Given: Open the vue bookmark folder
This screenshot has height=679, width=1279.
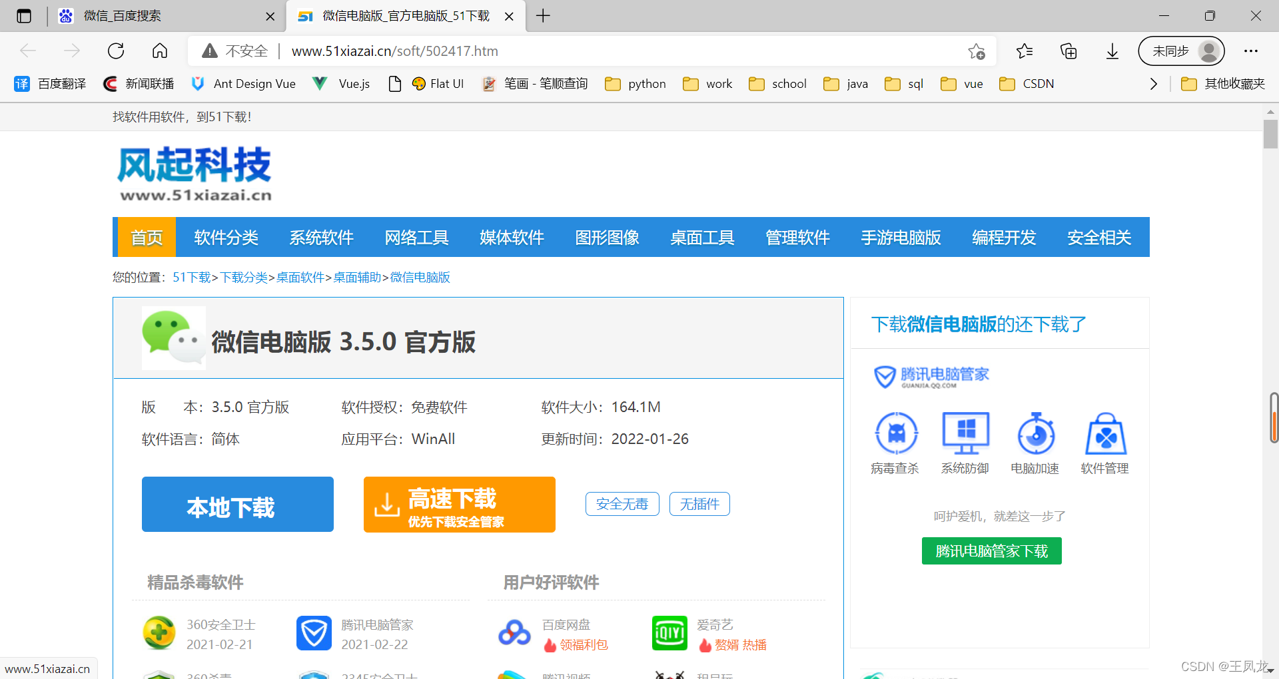Looking at the screenshot, I should (962, 84).
